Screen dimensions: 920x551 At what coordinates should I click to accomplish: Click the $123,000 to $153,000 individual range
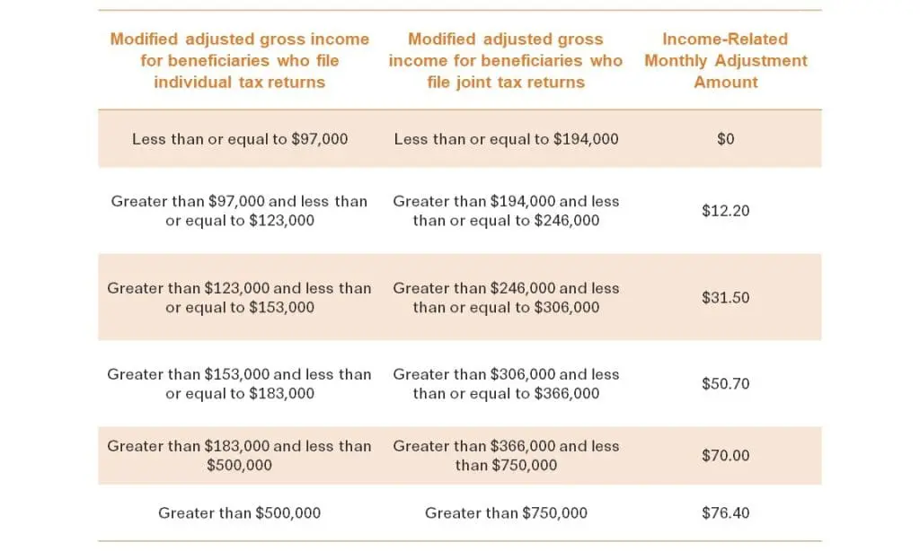click(x=239, y=297)
